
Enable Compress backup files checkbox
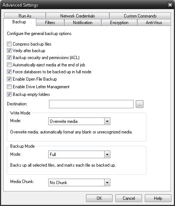pyautogui.click(x=9, y=44)
